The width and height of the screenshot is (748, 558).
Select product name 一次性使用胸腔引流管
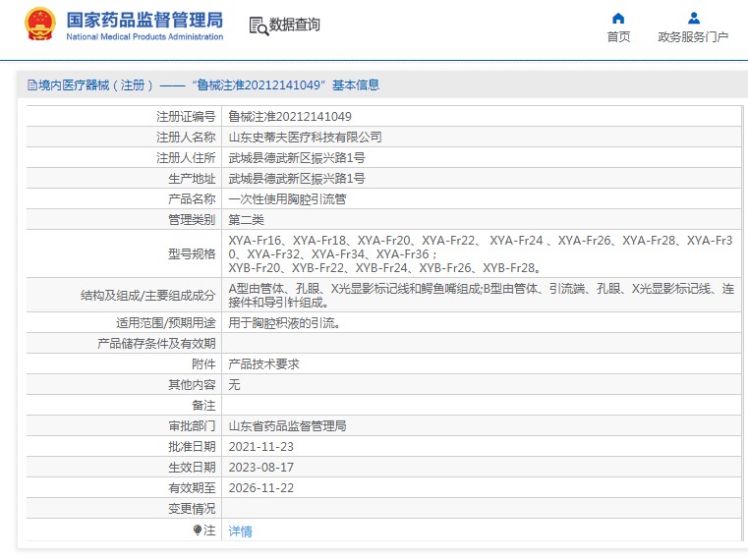tap(288, 198)
